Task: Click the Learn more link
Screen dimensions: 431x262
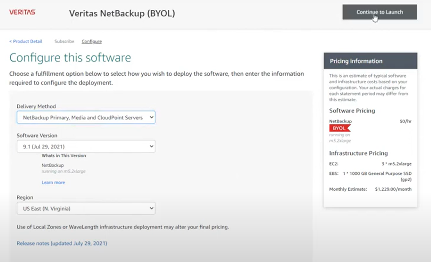Action: (53, 182)
